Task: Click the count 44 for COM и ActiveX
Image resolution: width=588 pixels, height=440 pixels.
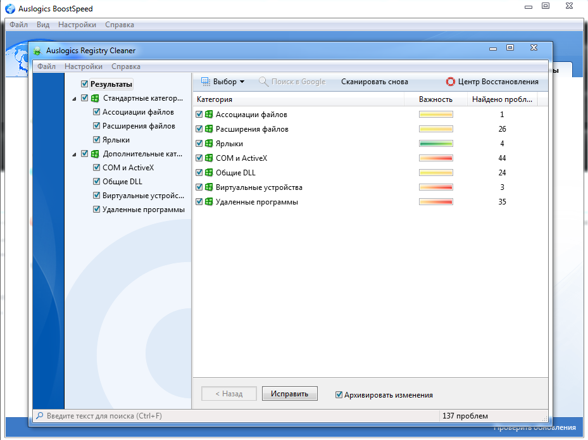Action: coord(502,158)
